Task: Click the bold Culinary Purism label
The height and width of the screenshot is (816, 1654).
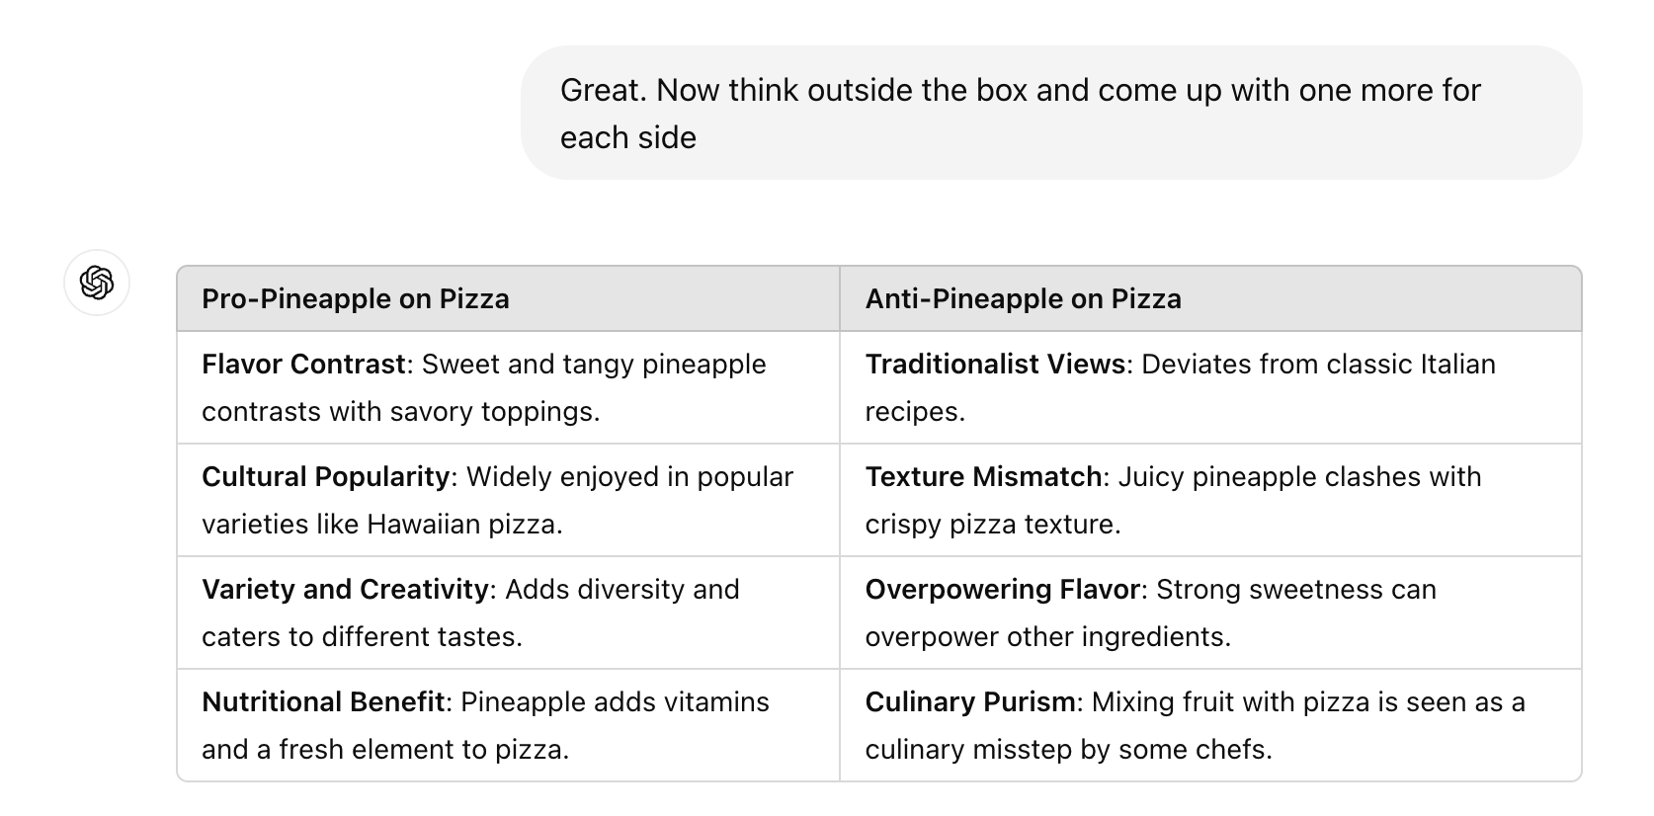Action: pos(970,702)
